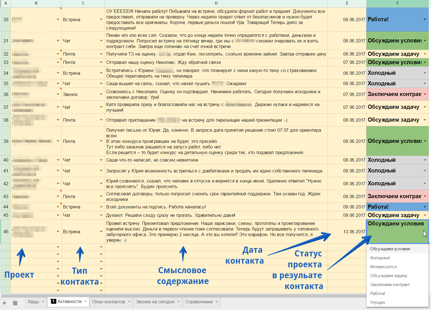Open the contact type dropdown for "Почта" in row 33
Image resolution: width=431 pixels, height=310 pixels.
coord(101,62)
